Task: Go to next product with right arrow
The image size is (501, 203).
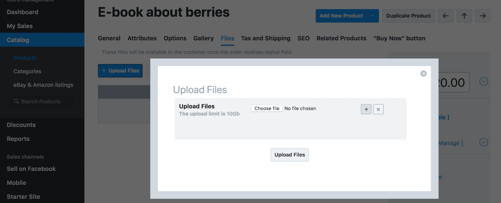Action: (x=483, y=16)
